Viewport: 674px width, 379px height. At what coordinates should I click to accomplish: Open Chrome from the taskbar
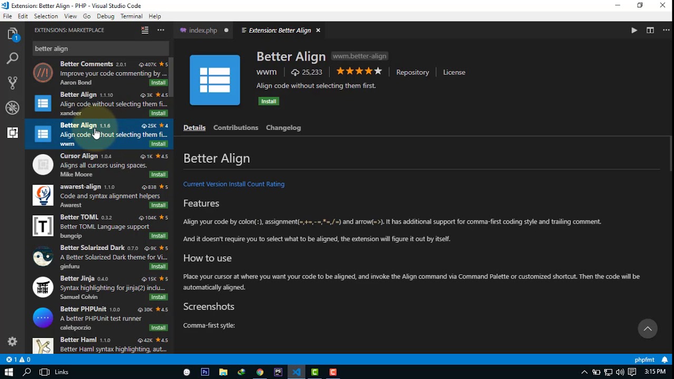click(260, 372)
